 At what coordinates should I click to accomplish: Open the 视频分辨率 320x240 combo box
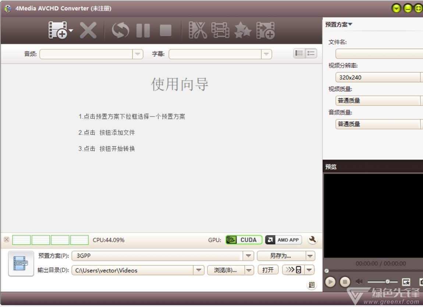tap(379, 77)
